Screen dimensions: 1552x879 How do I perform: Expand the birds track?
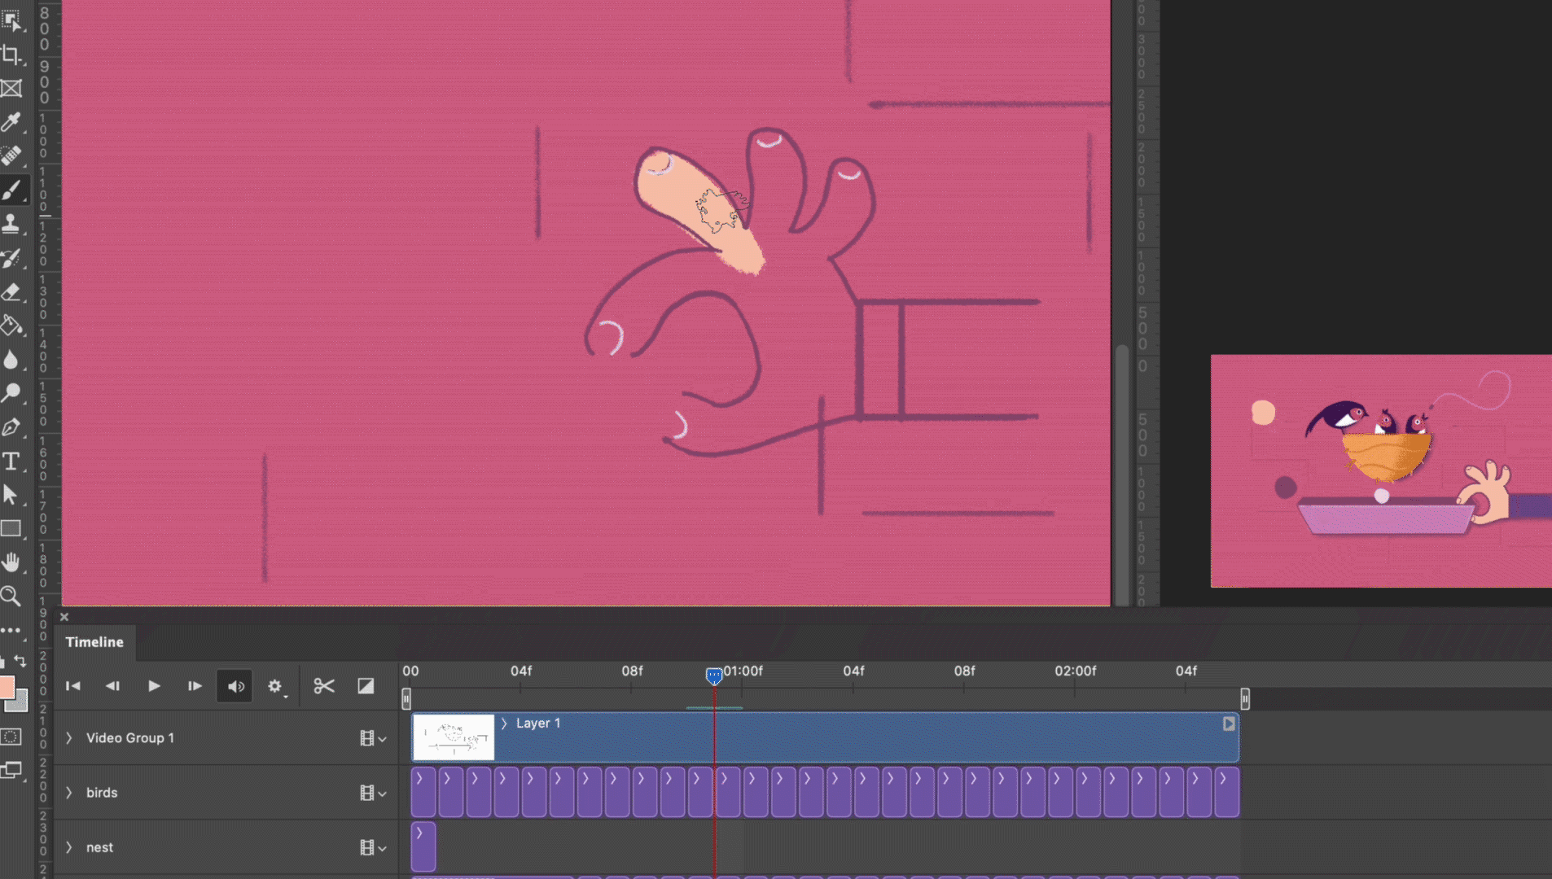coord(69,793)
